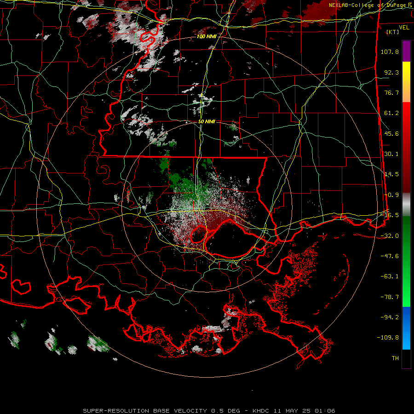Click the -47.6 legend value
The height and width of the screenshot is (414, 414).
(390, 256)
